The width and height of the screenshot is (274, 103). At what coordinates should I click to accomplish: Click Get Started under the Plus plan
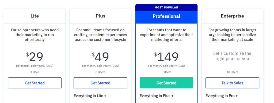(x=100, y=83)
